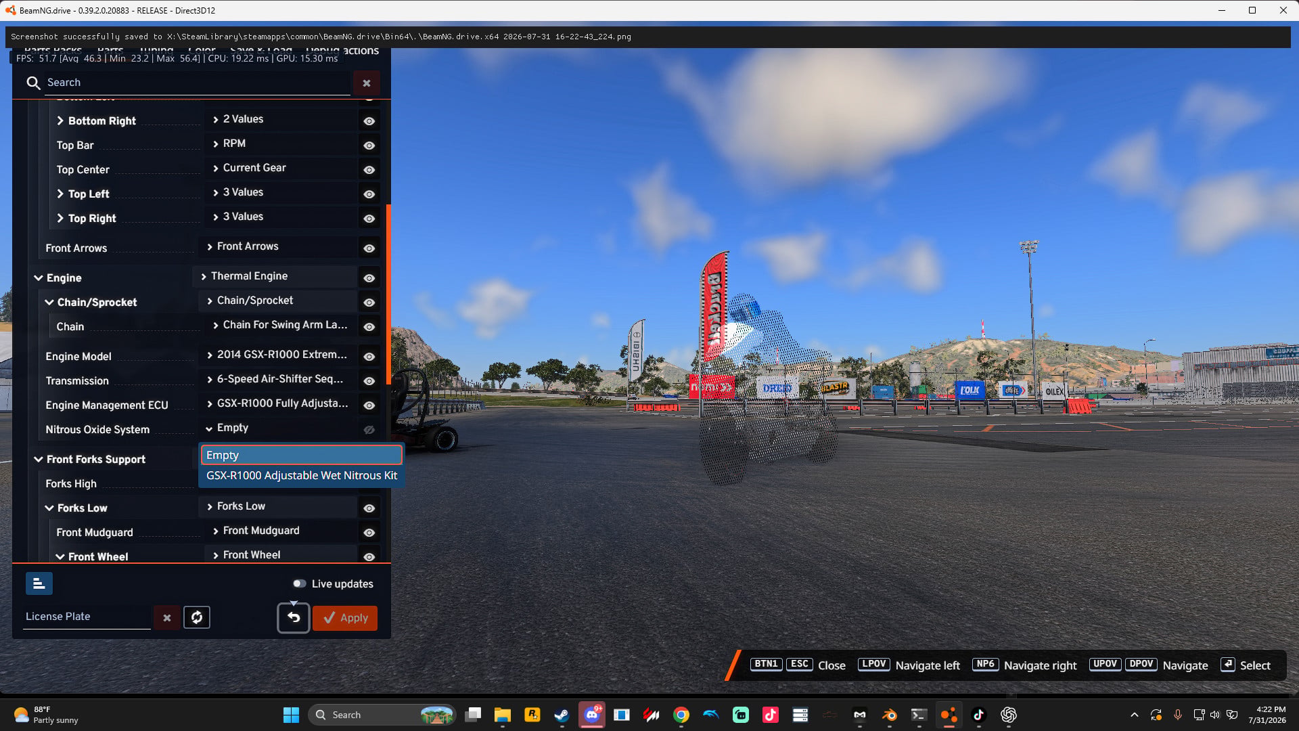Select GSX-R1000 Adjustable Wet Nitrous Kit
The width and height of the screenshot is (1299, 731).
[301, 476]
